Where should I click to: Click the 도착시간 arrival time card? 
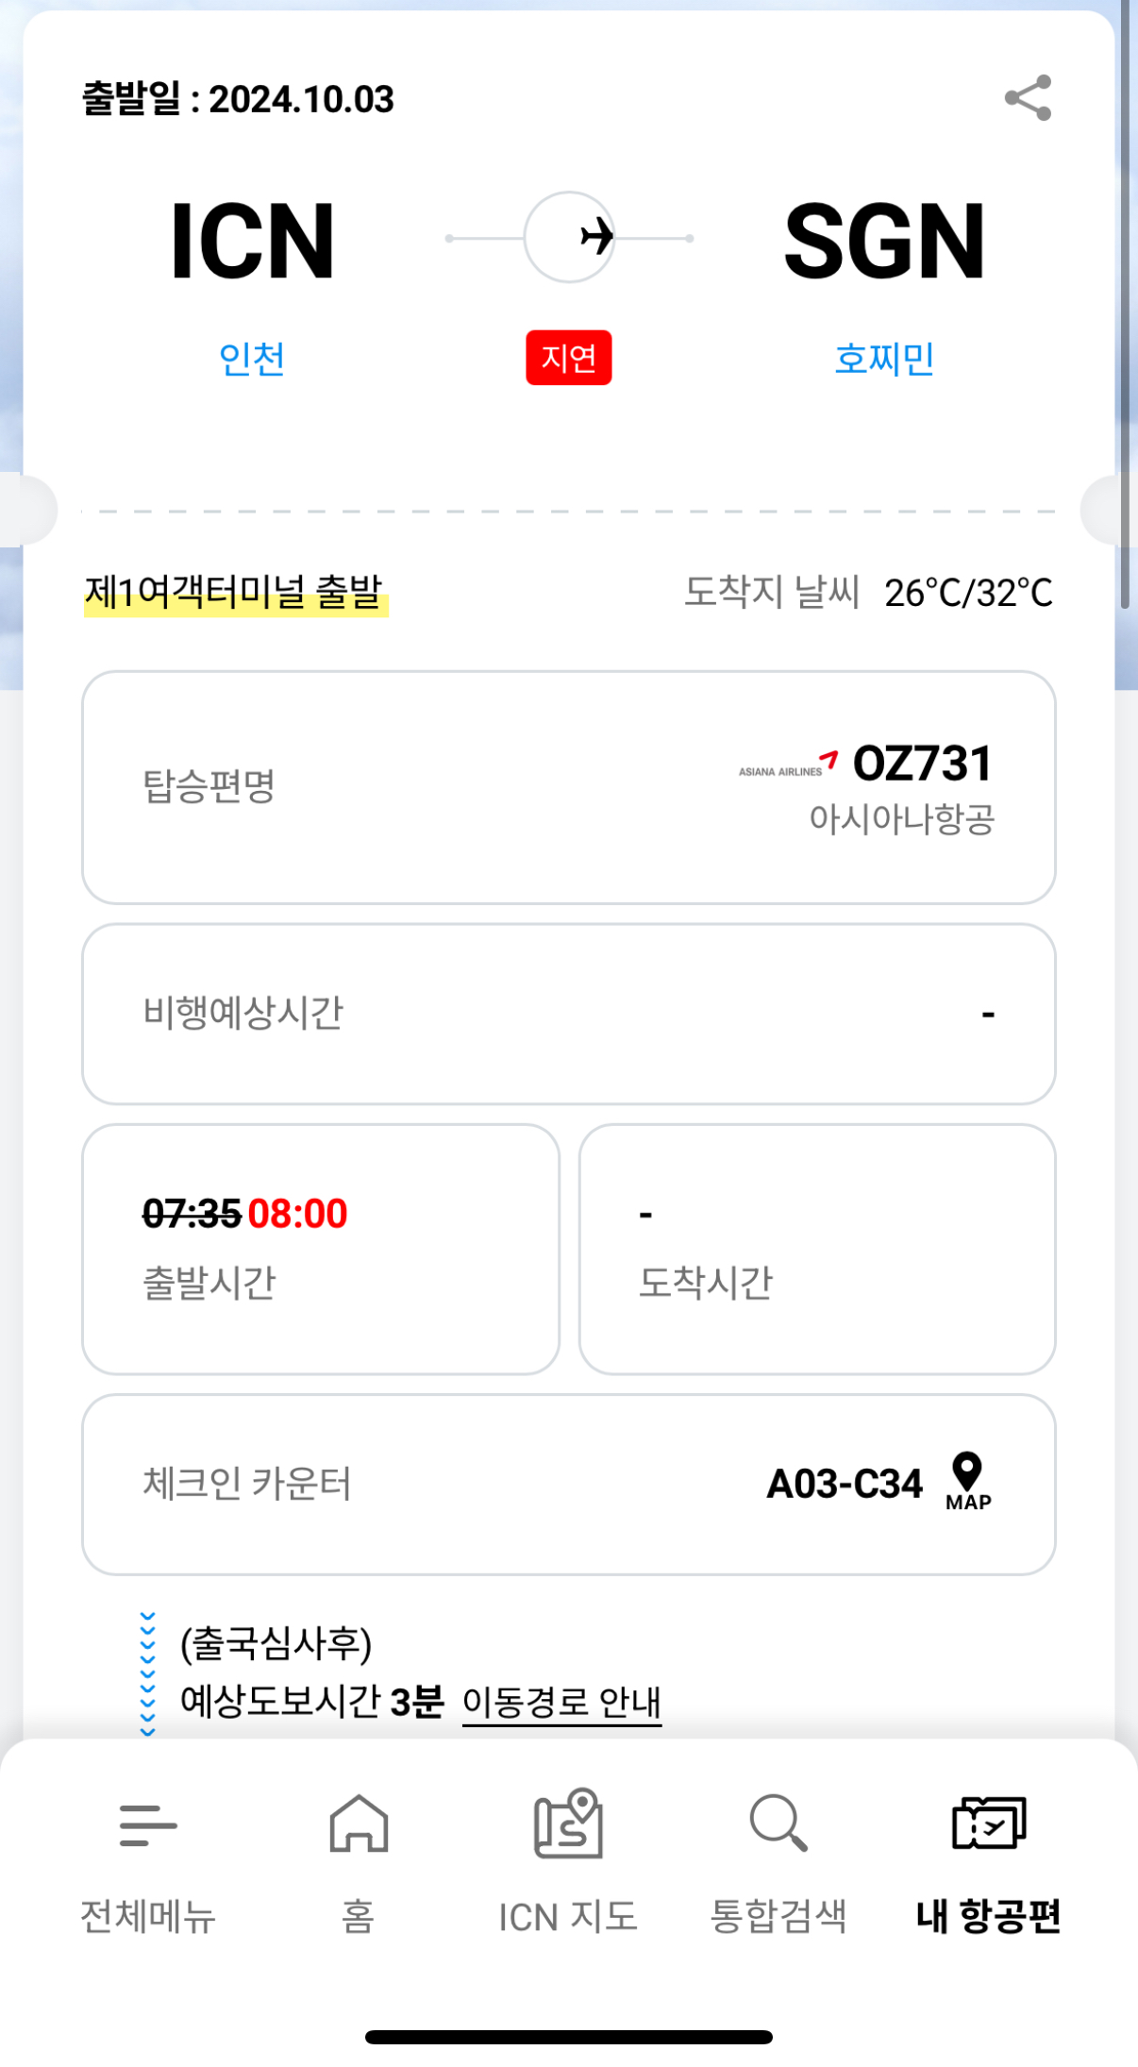point(816,1249)
